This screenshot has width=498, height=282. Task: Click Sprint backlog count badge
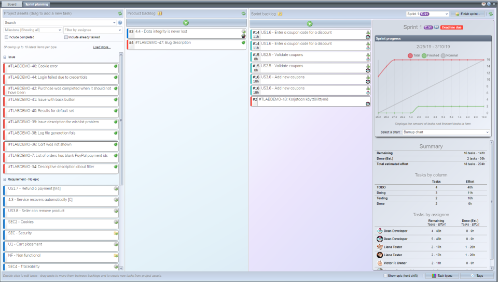click(280, 14)
